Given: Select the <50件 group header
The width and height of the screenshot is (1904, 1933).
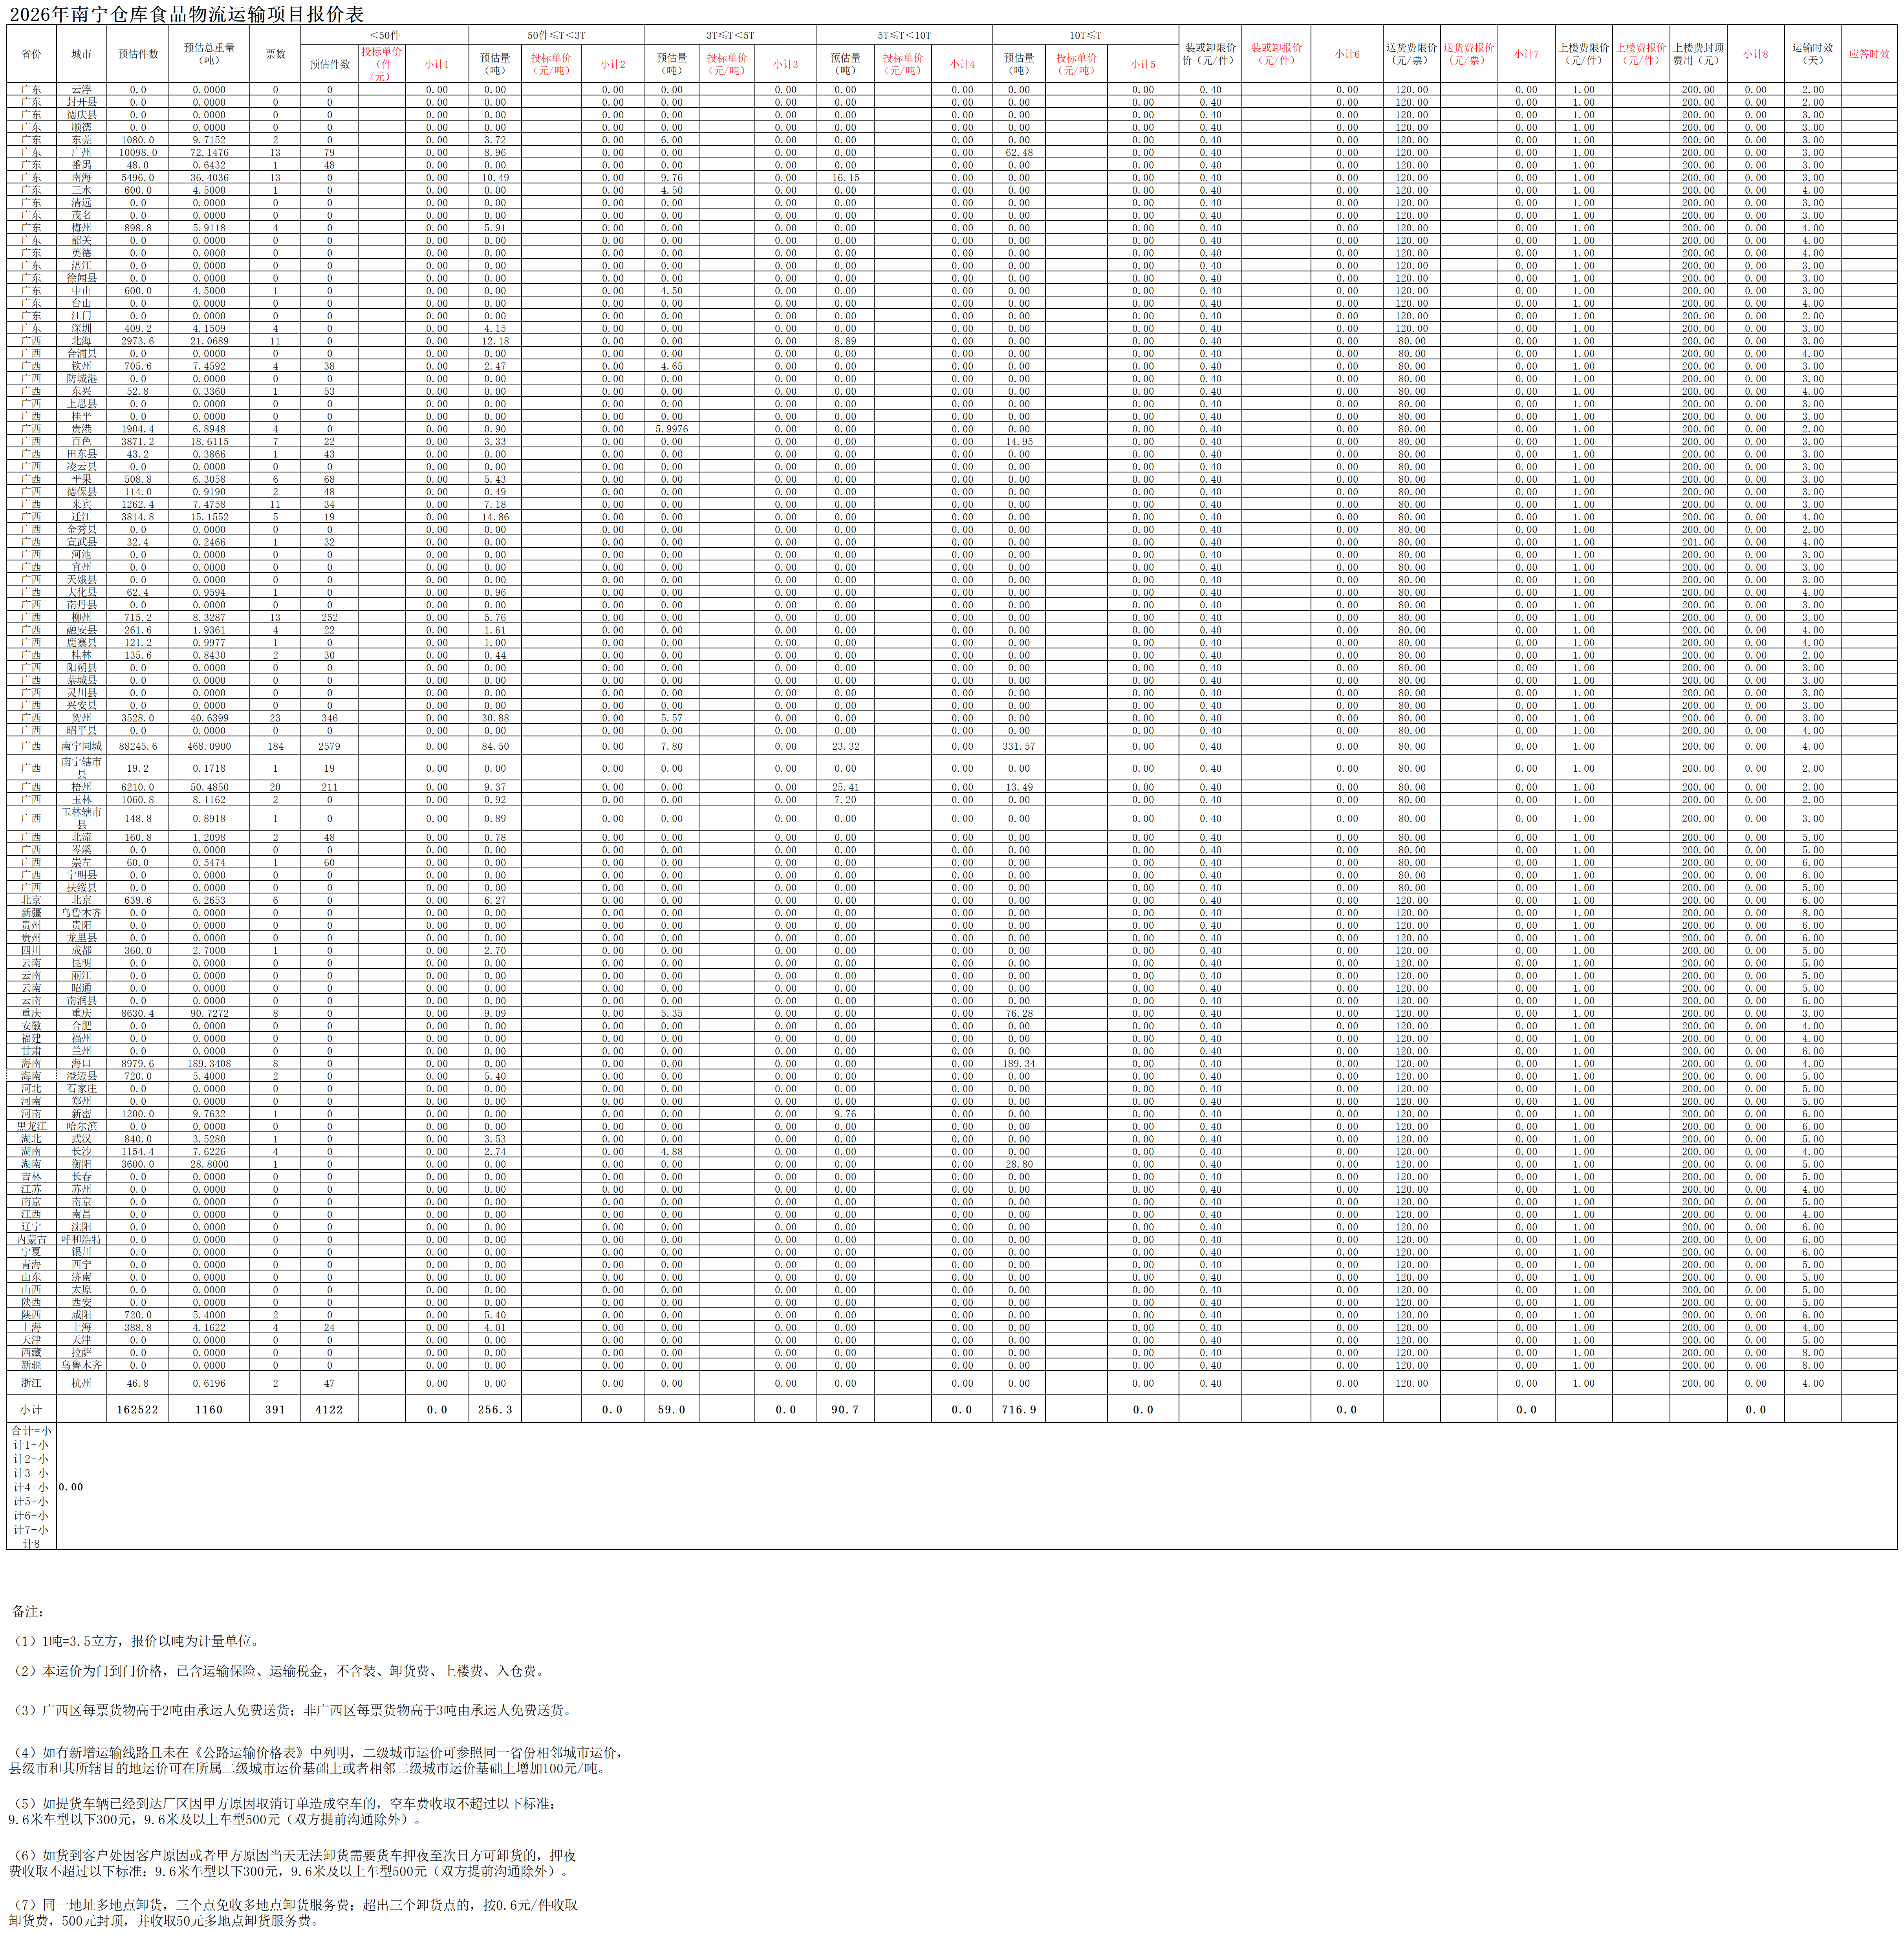Looking at the screenshot, I should click(x=384, y=35).
